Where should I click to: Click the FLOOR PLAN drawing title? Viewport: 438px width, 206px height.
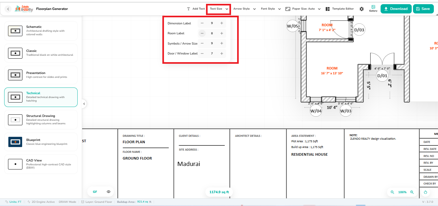click(x=134, y=142)
